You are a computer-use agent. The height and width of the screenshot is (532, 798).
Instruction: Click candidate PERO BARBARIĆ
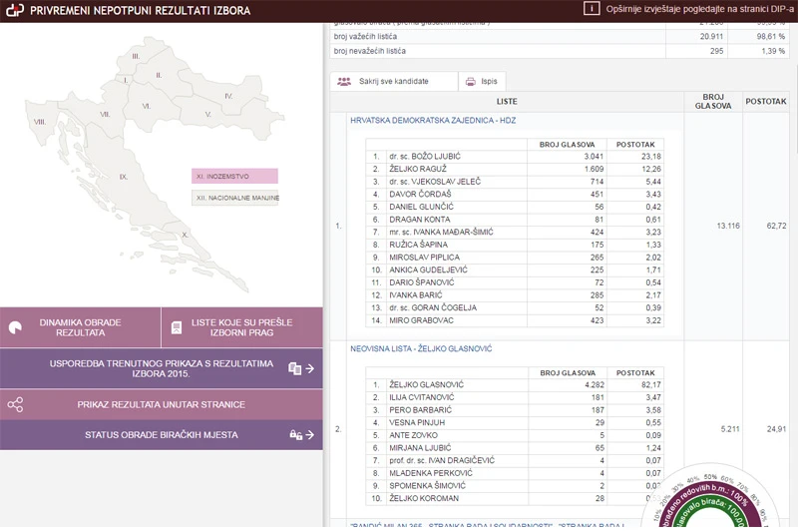pos(420,410)
